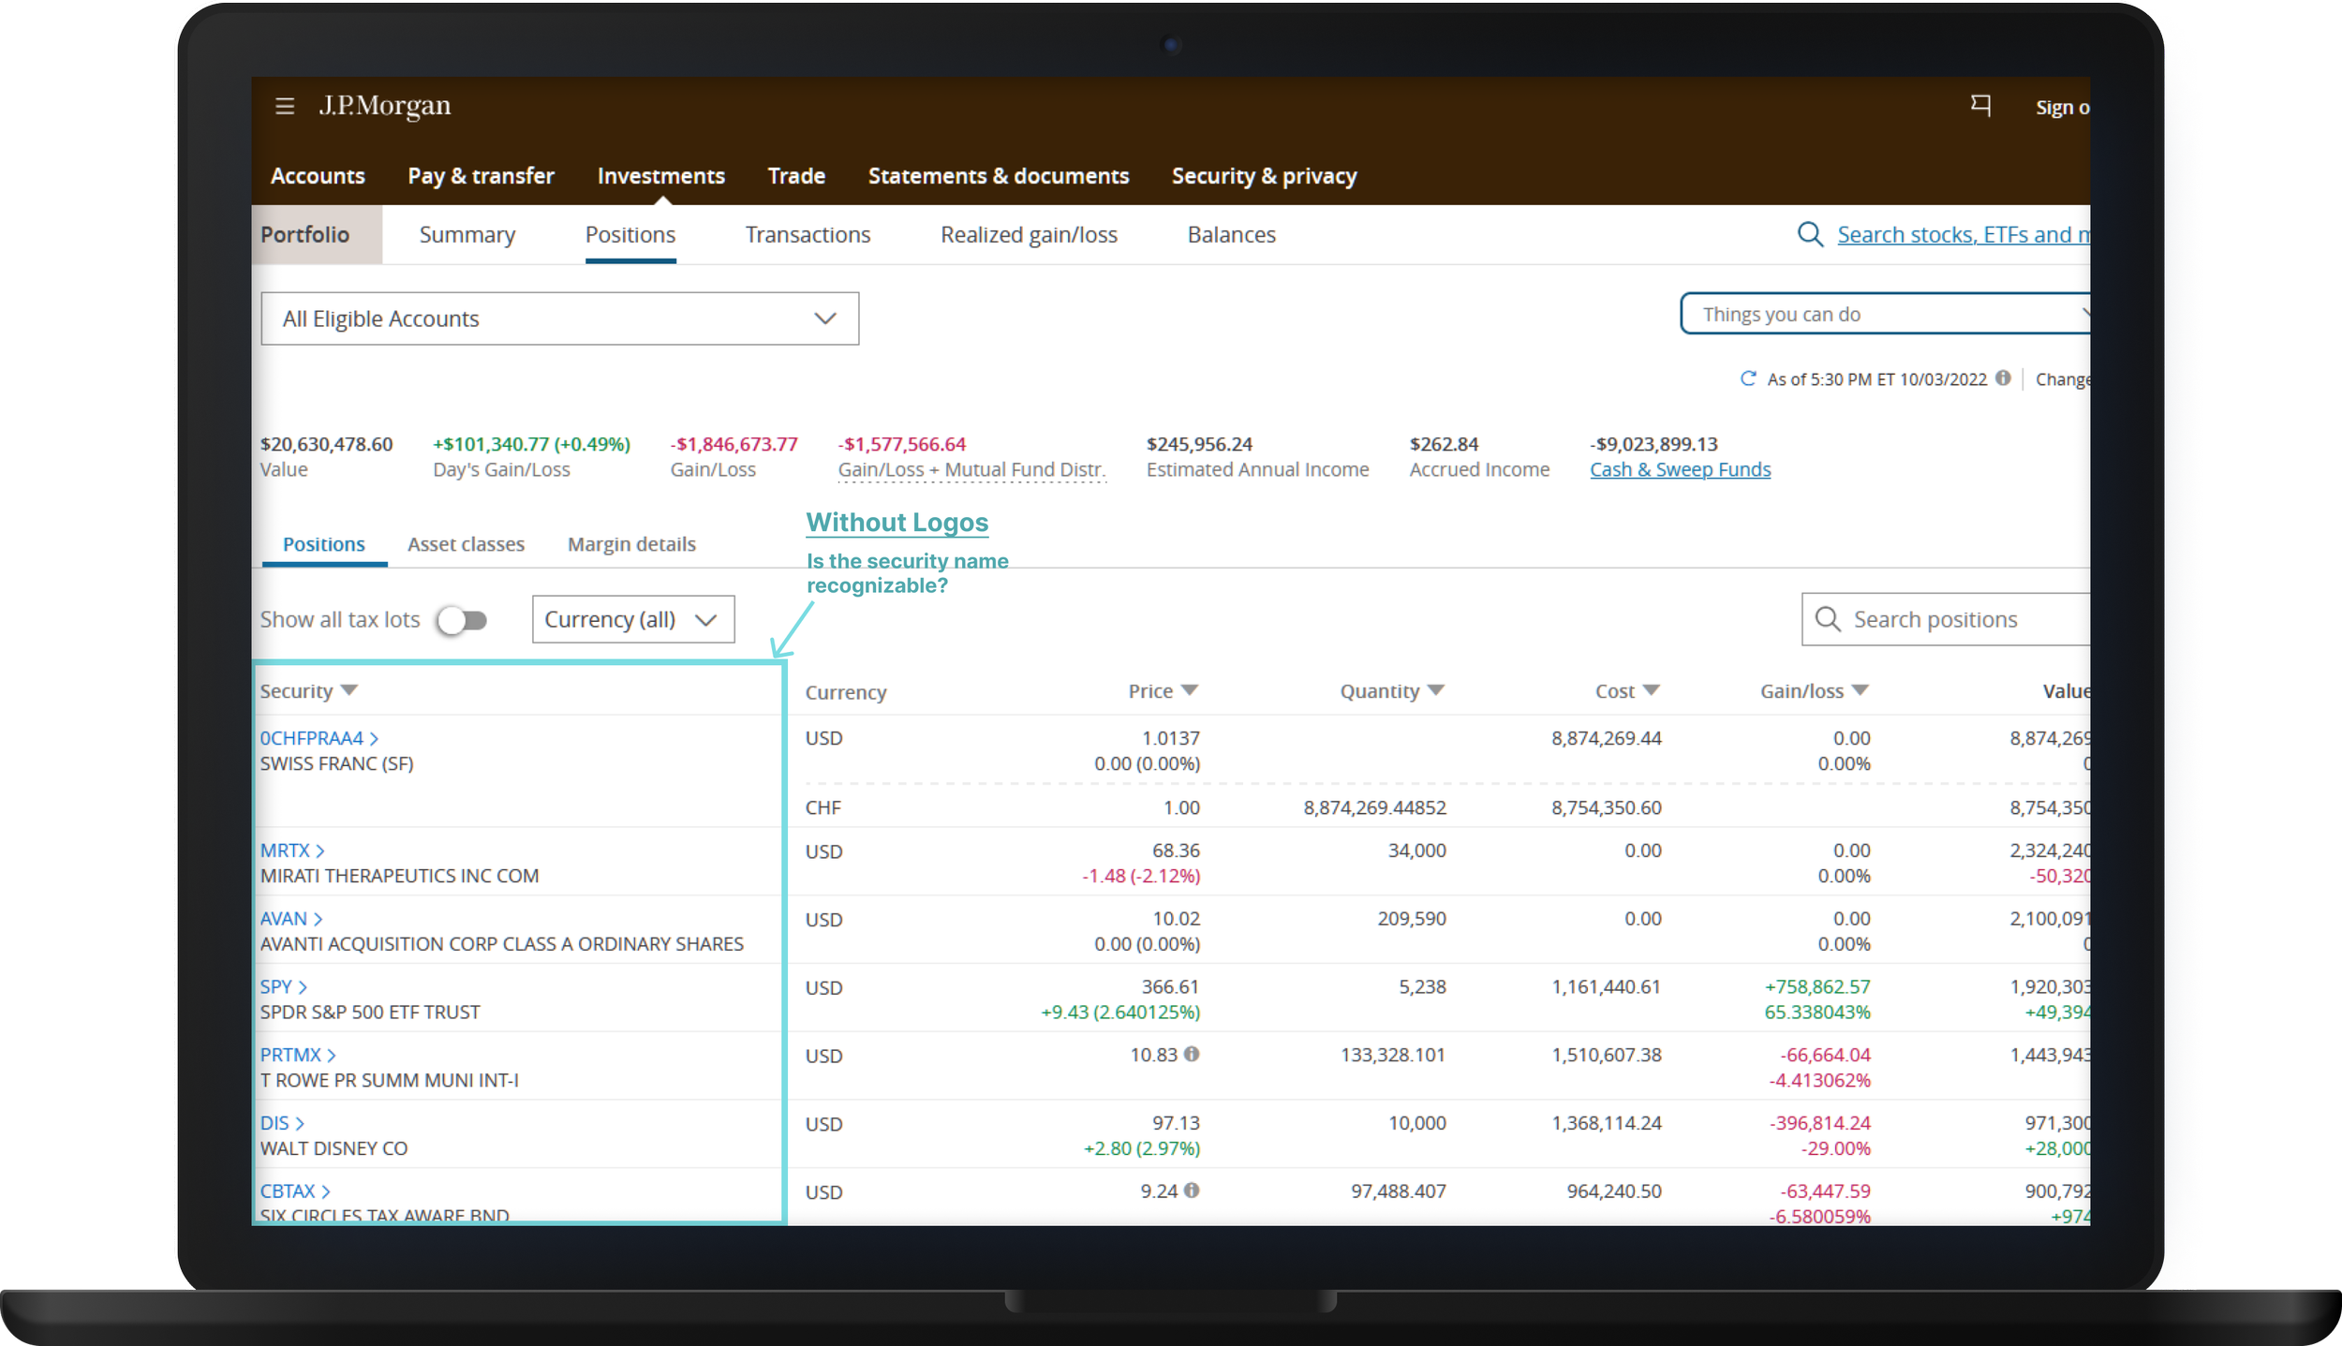Click info icon beside PRTMX price 10.83
The image size is (2342, 1346).
click(1192, 1054)
